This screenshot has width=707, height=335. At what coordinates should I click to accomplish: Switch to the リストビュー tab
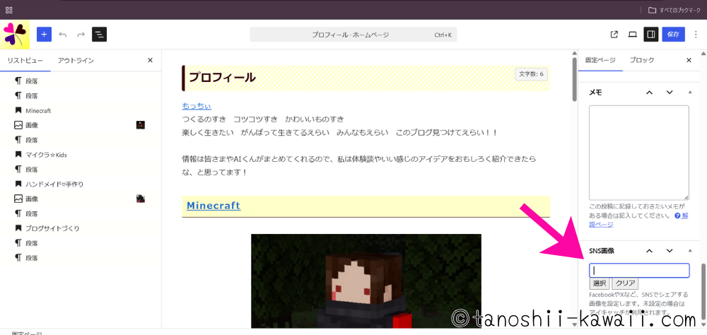[25, 60]
